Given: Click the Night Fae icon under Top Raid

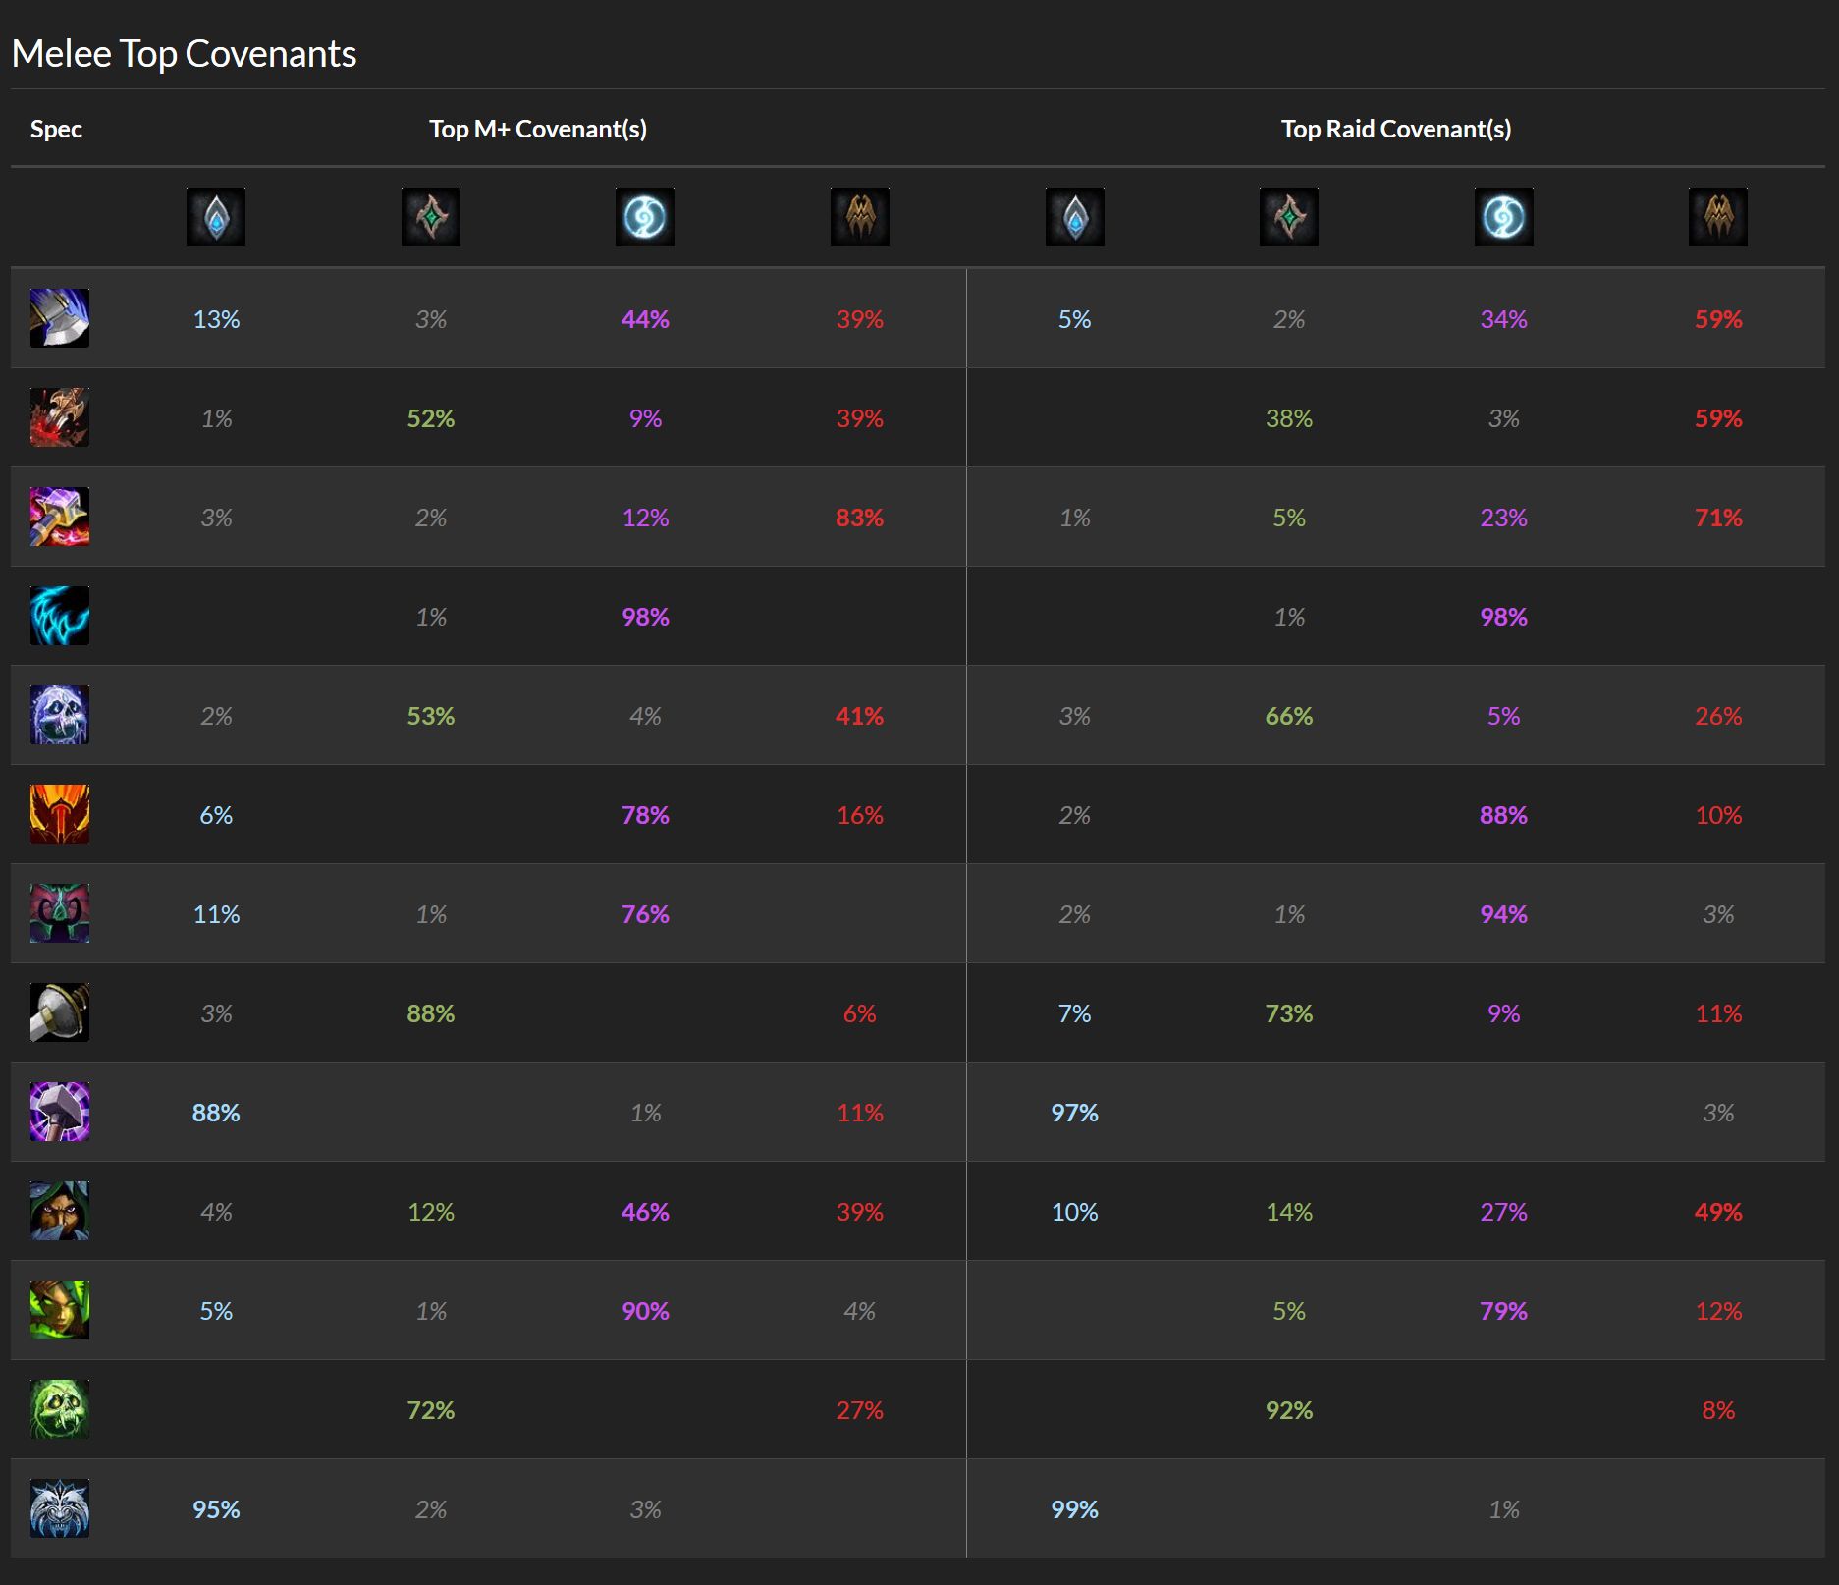Looking at the screenshot, I should tap(1503, 217).
